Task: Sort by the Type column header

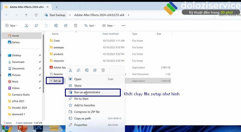Action: click(135, 34)
